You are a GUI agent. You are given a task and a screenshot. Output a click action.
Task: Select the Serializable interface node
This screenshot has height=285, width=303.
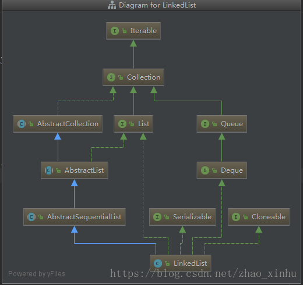(x=182, y=217)
